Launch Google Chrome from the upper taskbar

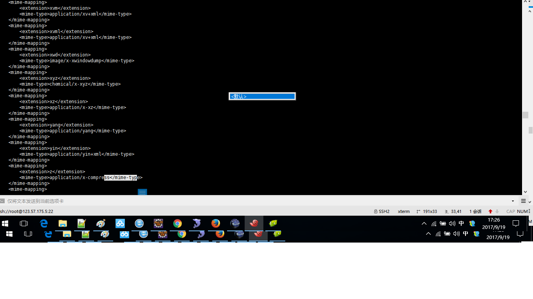tap(178, 223)
